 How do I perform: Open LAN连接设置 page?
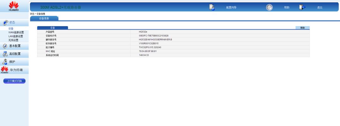pos(15,36)
